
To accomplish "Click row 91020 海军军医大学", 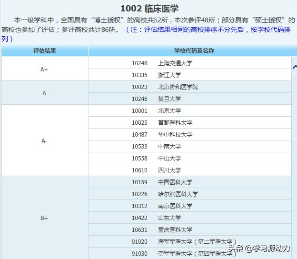I will (x=190, y=242).
